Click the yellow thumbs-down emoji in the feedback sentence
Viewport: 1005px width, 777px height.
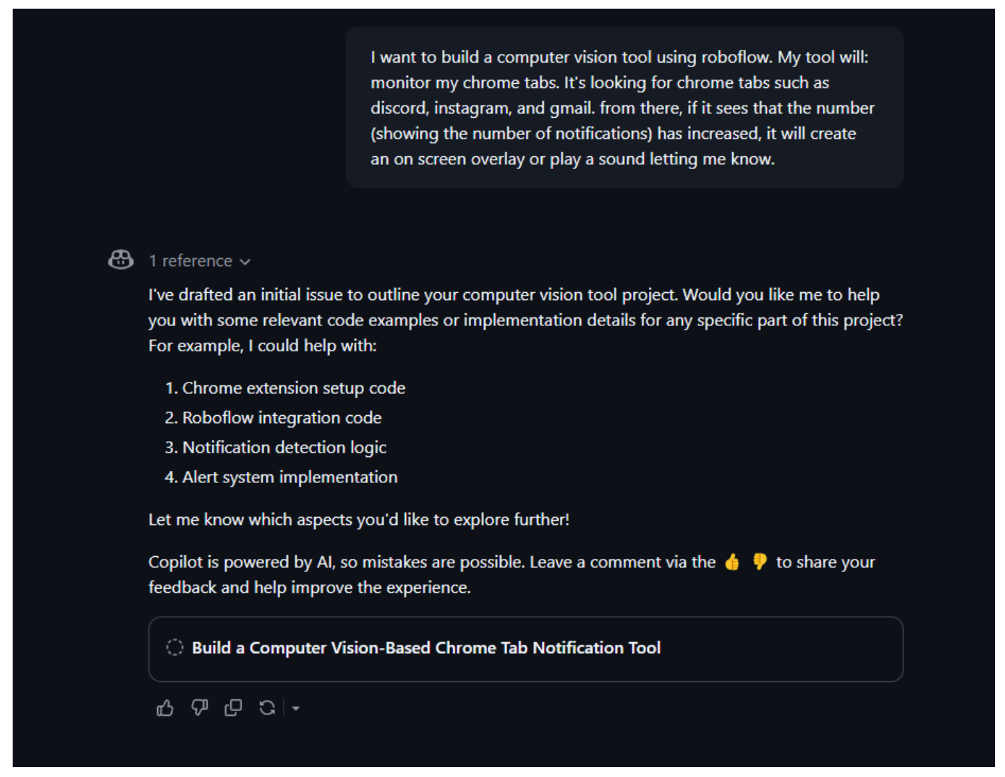coord(759,562)
